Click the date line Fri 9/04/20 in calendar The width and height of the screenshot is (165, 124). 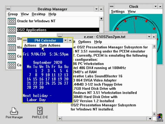(x=34, y=54)
